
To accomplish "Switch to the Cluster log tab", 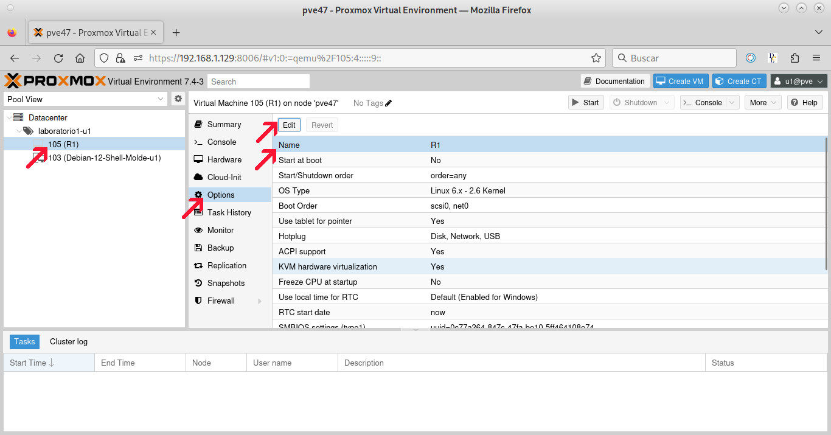I will (x=69, y=342).
